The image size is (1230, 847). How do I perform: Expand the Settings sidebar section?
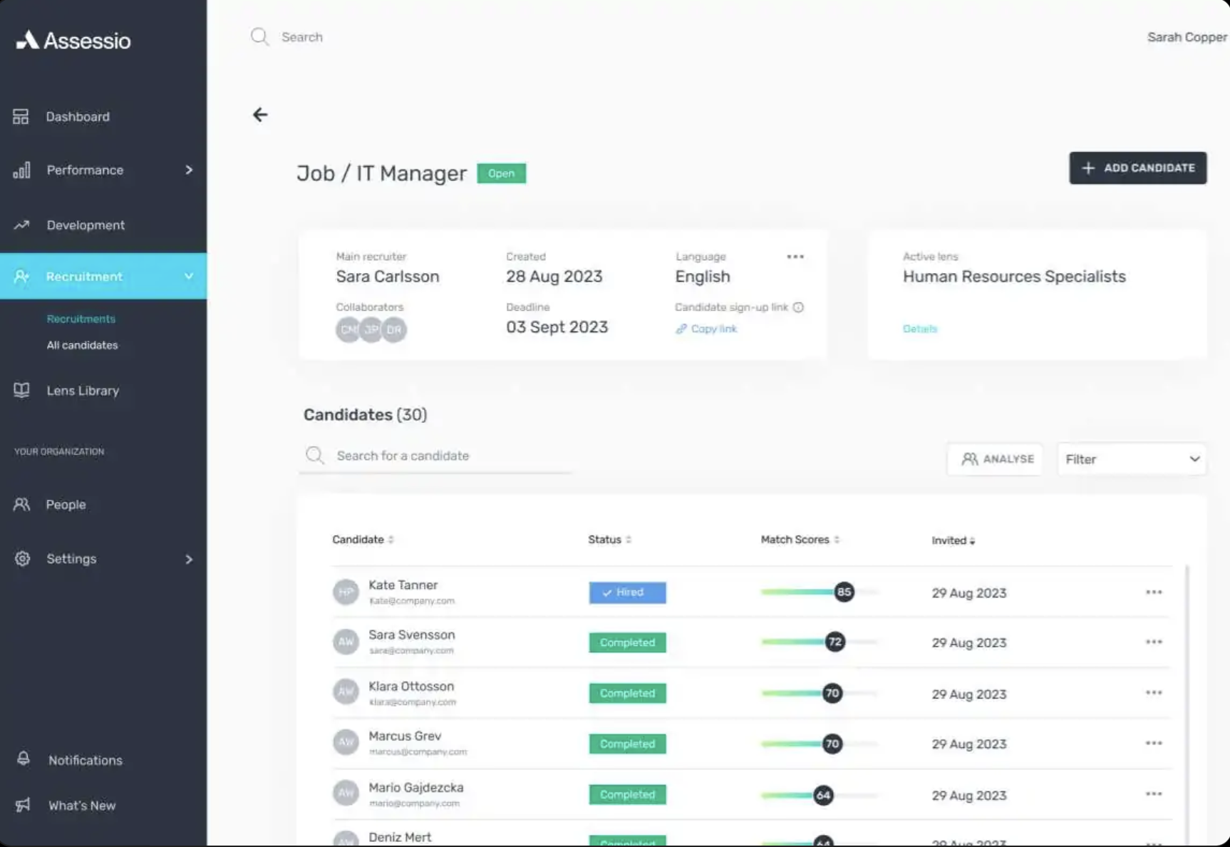click(188, 559)
